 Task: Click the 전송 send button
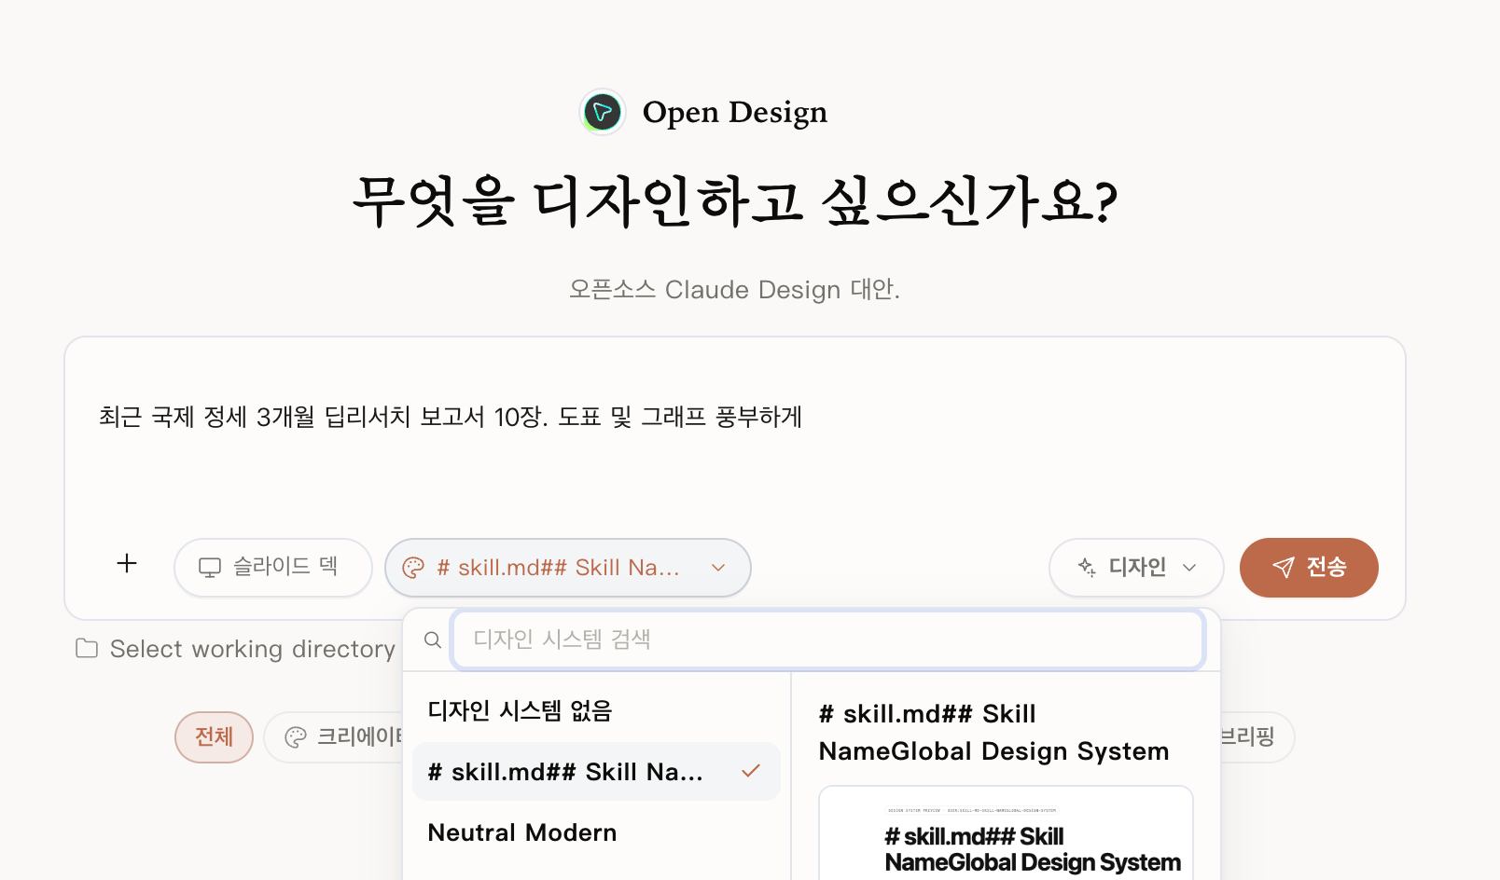click(x=1309, y=567)
